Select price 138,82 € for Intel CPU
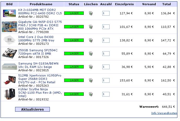This screenshot has height=121, width=180. [x=126, y=40]
